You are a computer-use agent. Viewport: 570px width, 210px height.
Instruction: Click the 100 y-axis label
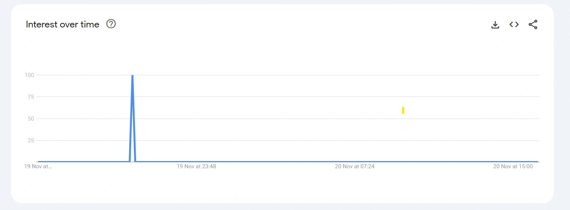(29, 75)
